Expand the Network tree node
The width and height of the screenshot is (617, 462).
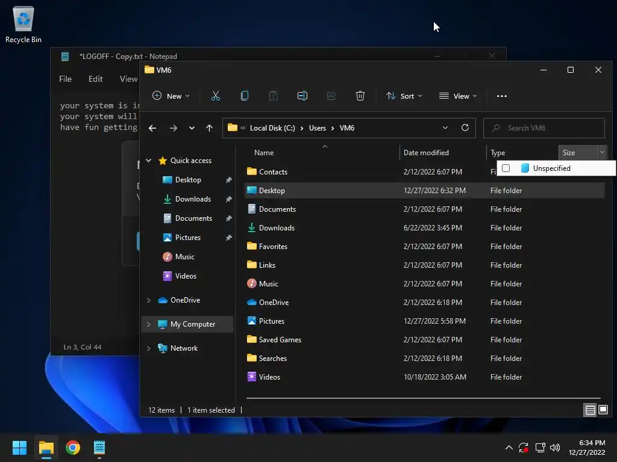pos(149,348)
